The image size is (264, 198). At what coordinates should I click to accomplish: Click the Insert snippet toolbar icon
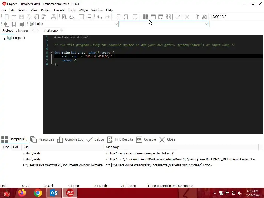coord(6,24)
